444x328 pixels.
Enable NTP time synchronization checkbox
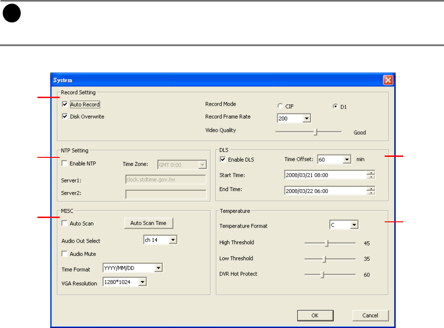click(64, 164)
